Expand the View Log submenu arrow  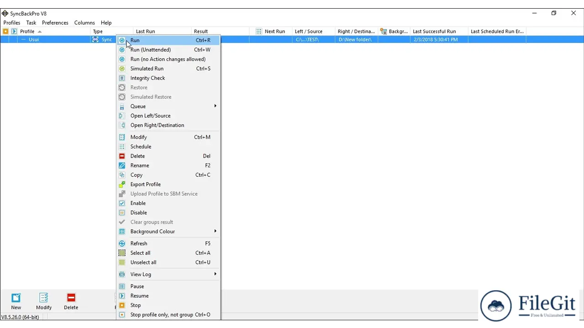tap(215, 274)
